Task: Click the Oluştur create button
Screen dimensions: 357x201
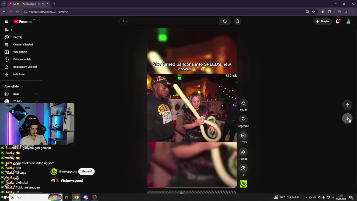Action: [x=323, y=21]
